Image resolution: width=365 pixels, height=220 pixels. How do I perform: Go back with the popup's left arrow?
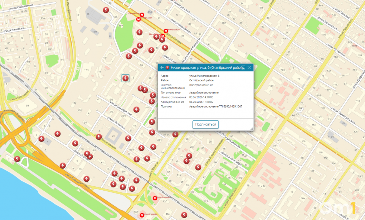(x=162, y=68)
